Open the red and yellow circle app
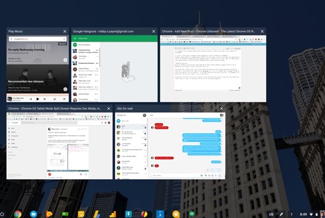This screenshot has width=325, height=218. tap(144, 214)
